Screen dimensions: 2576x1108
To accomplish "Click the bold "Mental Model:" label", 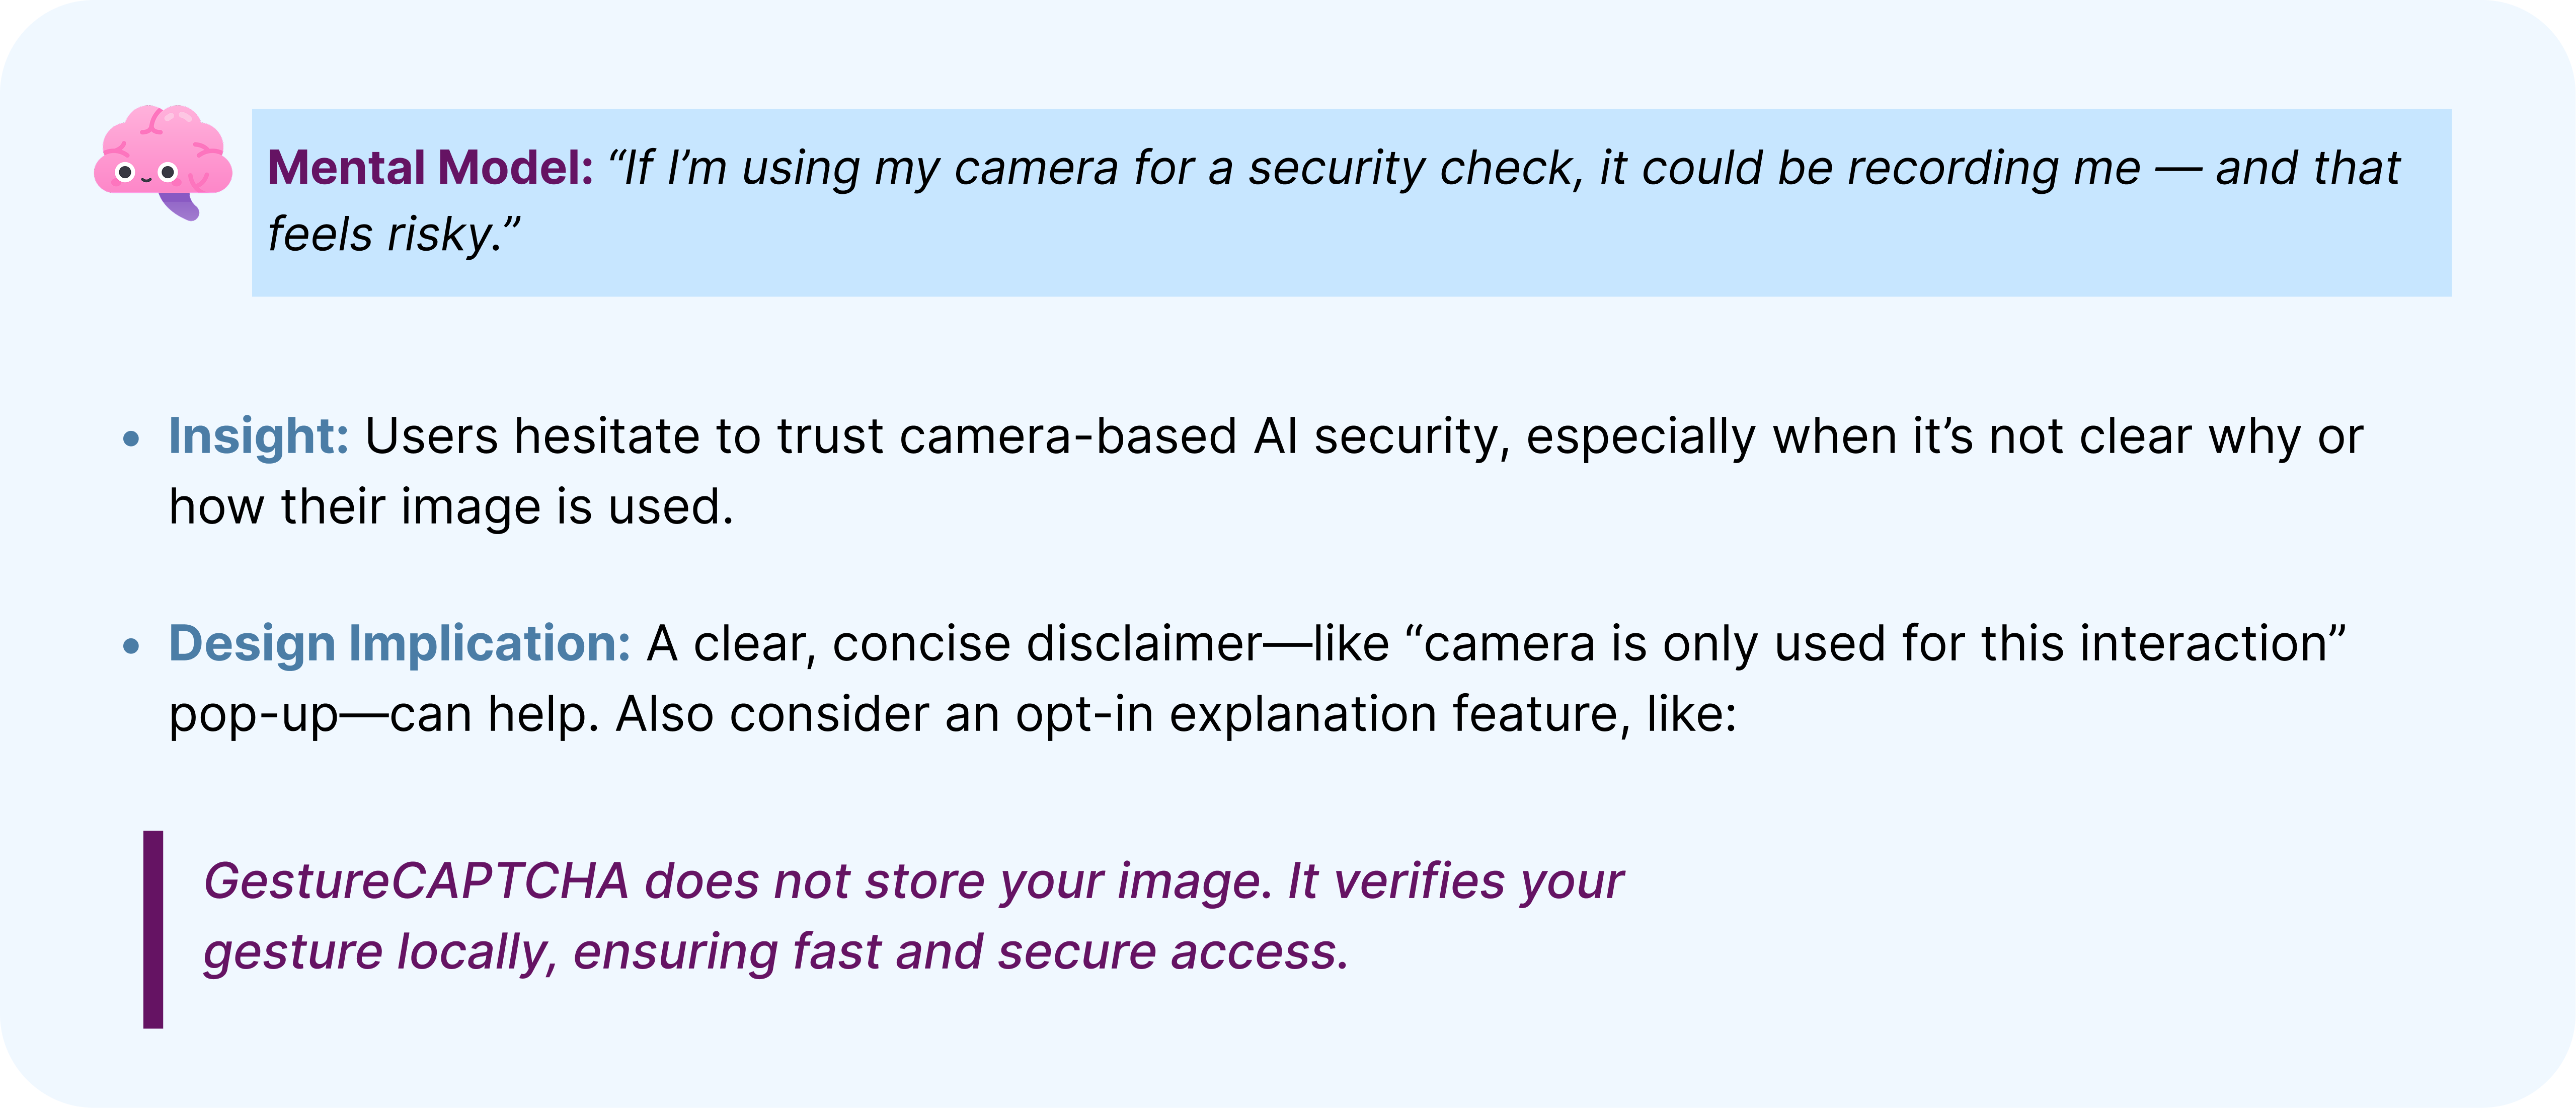I will coord(431,168).
